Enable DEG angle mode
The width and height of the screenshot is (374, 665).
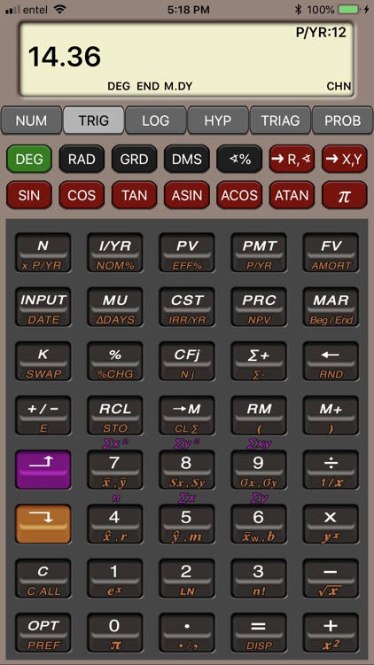(x=29, y=159)
